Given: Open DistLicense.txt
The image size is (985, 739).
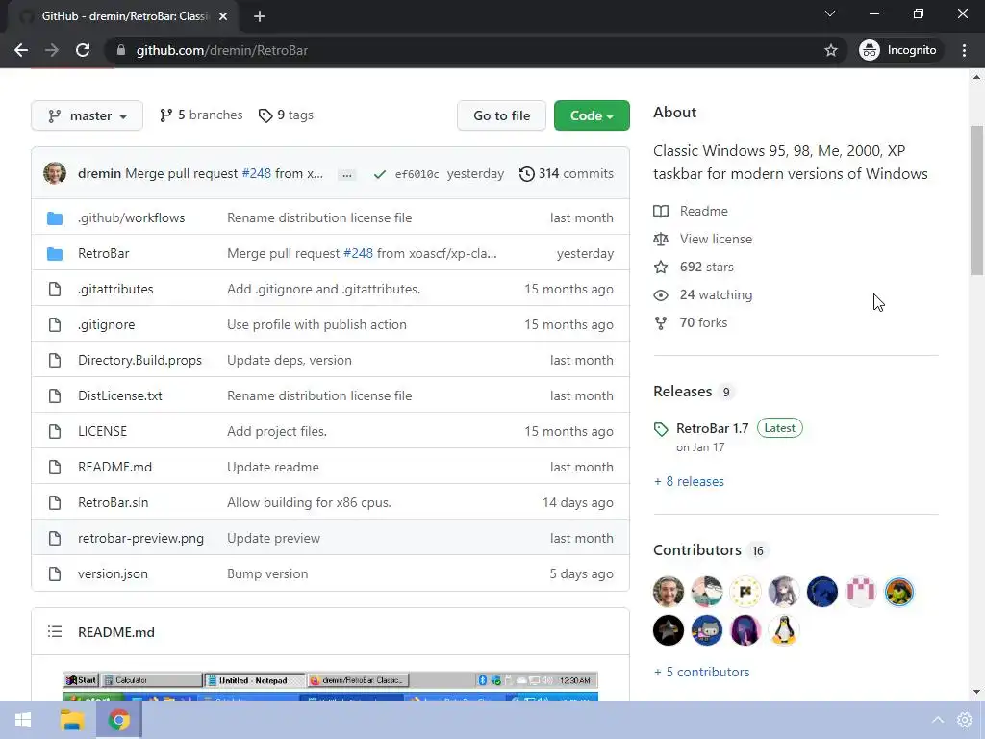Looking at the screenshot, I should tap(120, 395).
